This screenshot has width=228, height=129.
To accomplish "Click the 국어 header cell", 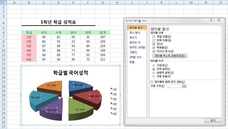I will [44, 33].
